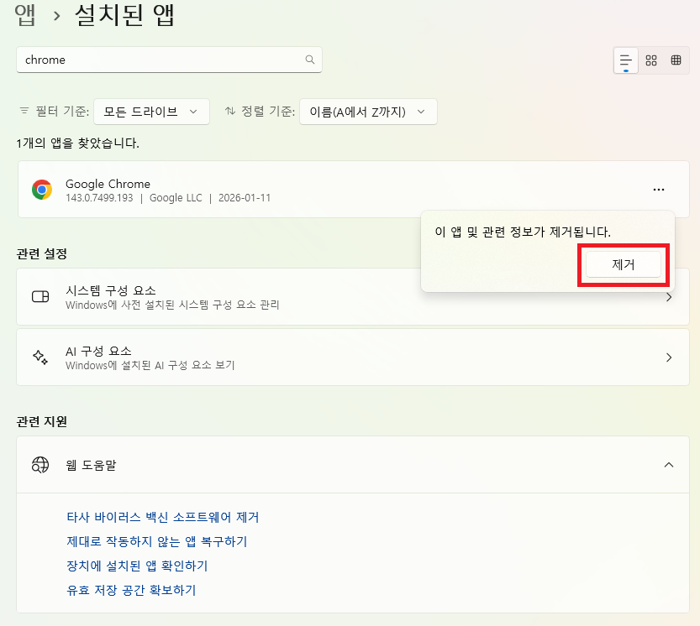Image resolution: width=700 pixels, height=626 pixels.
Task: Collapse the 웹 도움말 section chevron
Action: 669,464
